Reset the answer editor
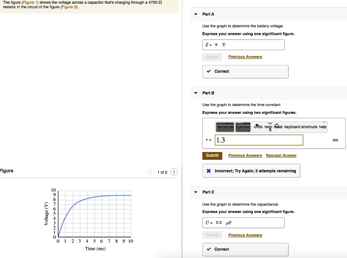Image resolution: width=347 pixels, height=258 pixels. click(278, 127)
